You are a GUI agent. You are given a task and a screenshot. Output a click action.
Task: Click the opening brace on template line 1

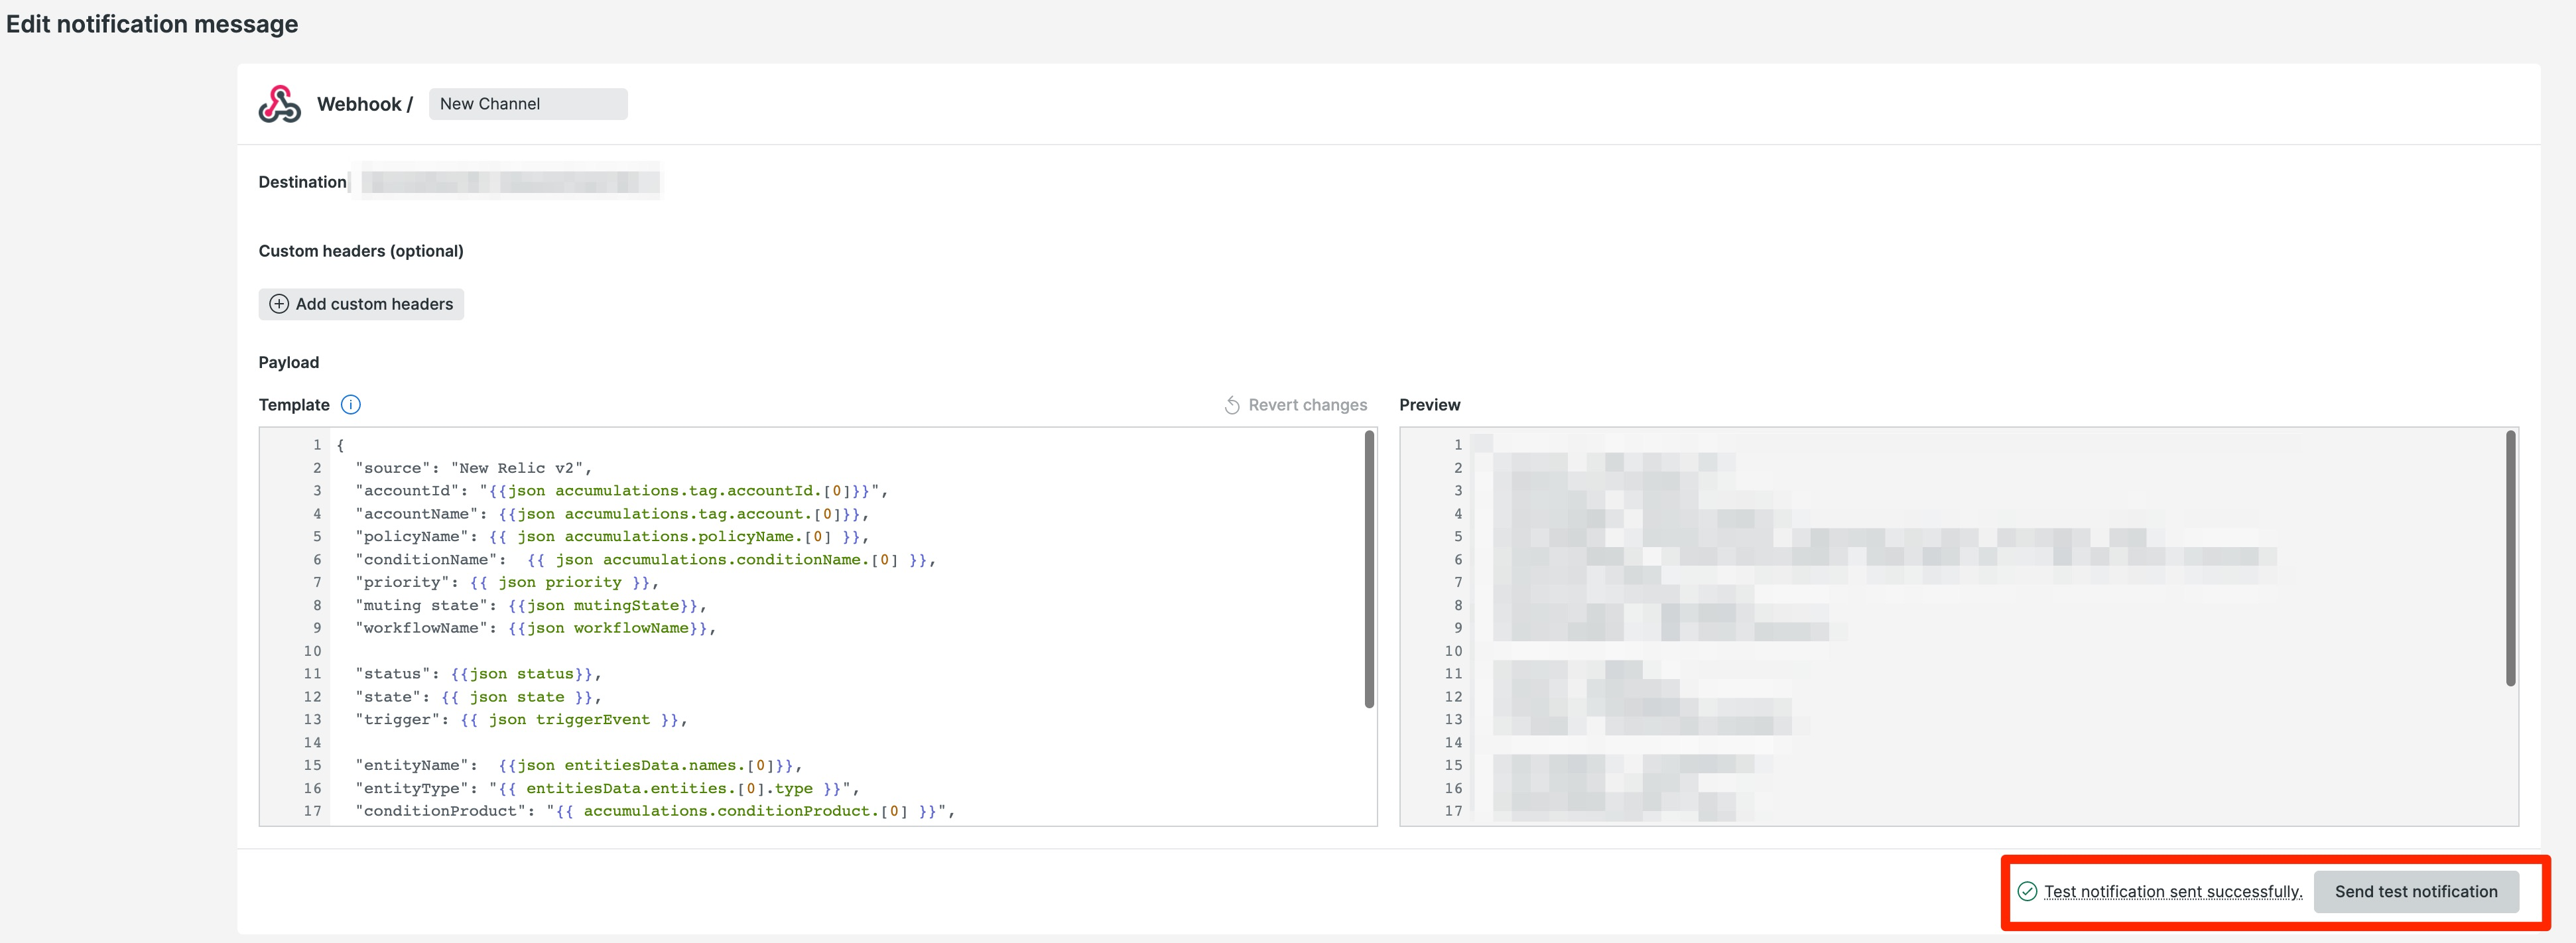340,445
